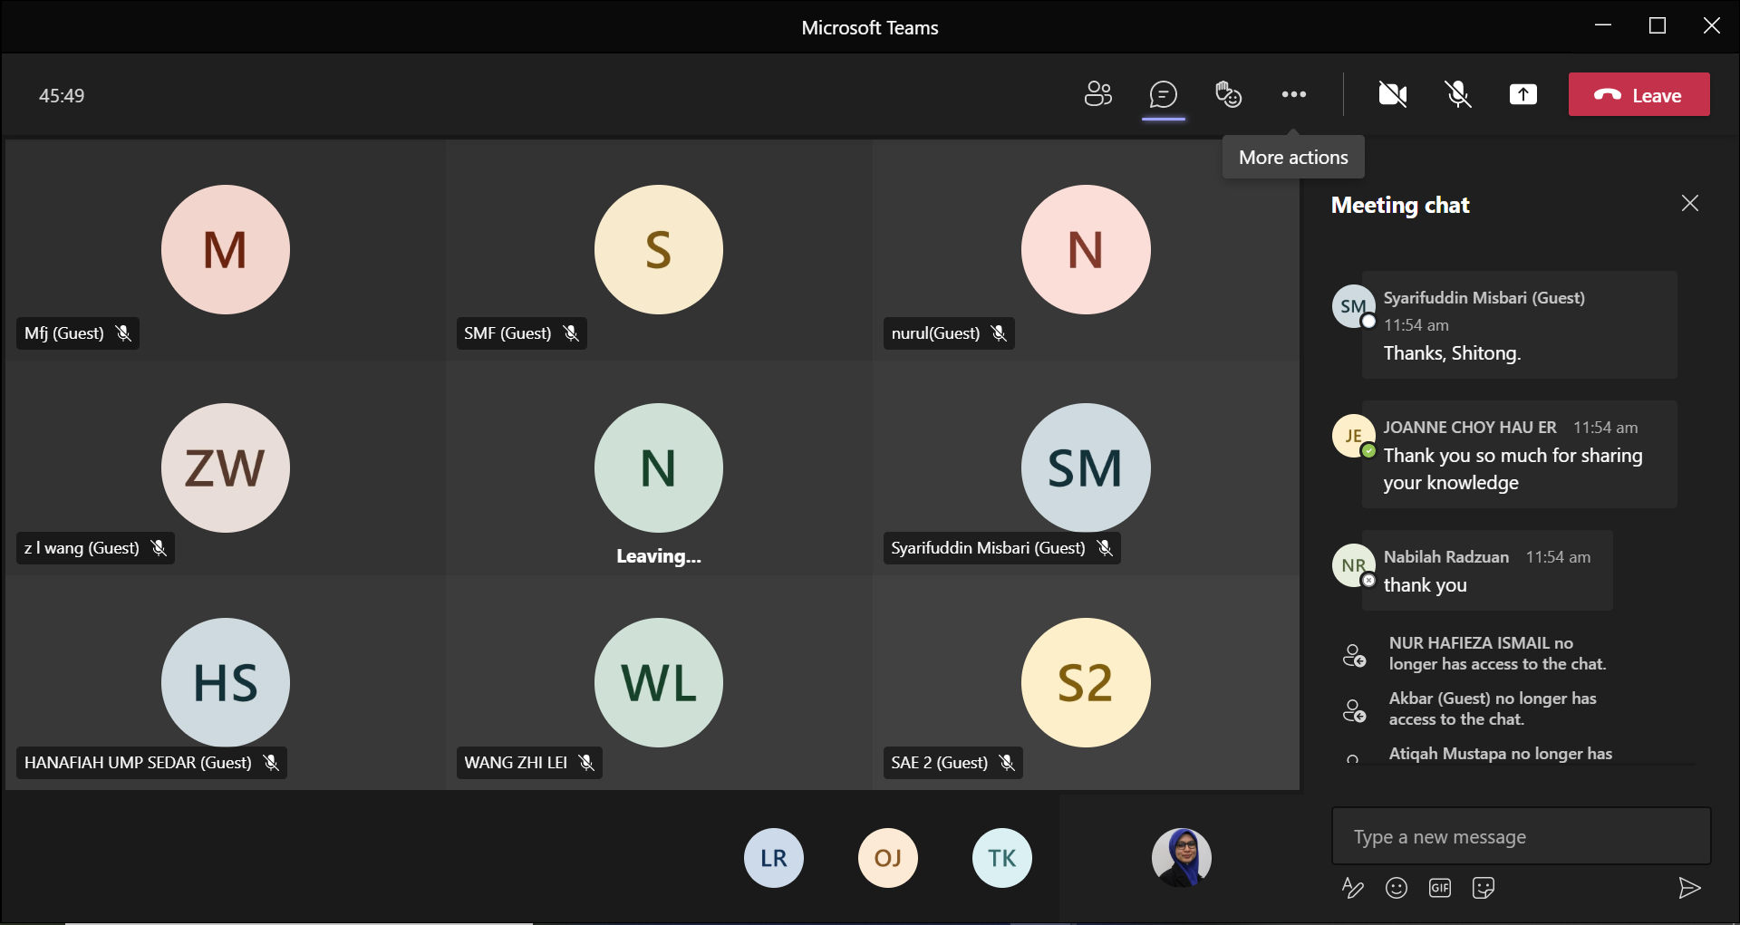Image resolution: width=1740 pixels, height=925 pixels.
Task: Select the Syarifuddin Misbari (Guest) tile
Action: (1086, 467)
